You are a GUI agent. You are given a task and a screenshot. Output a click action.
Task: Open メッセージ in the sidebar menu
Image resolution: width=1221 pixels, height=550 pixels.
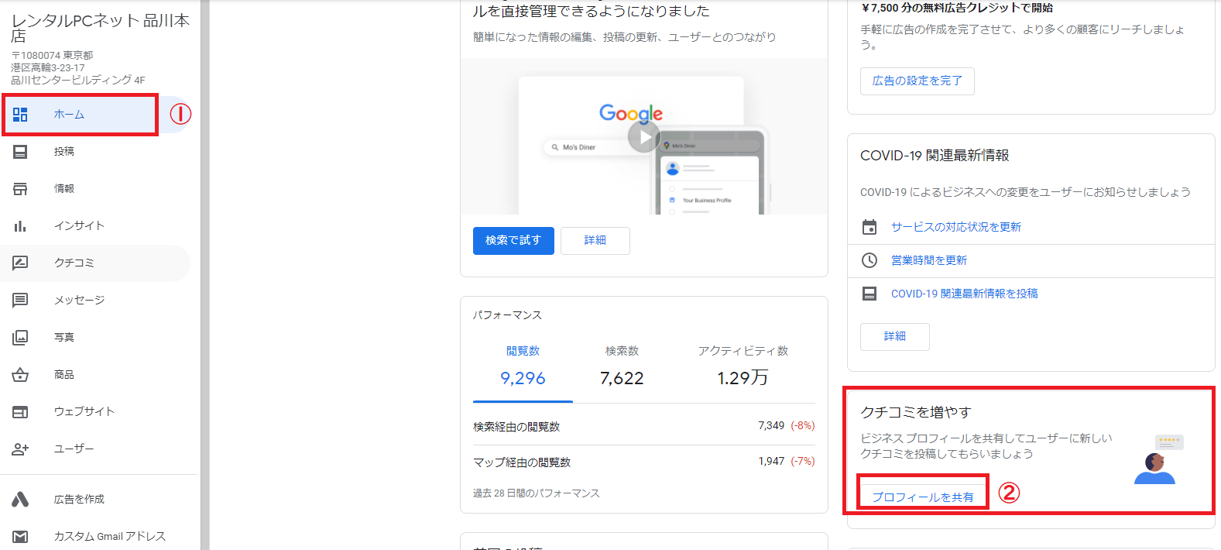click(95, 301)
